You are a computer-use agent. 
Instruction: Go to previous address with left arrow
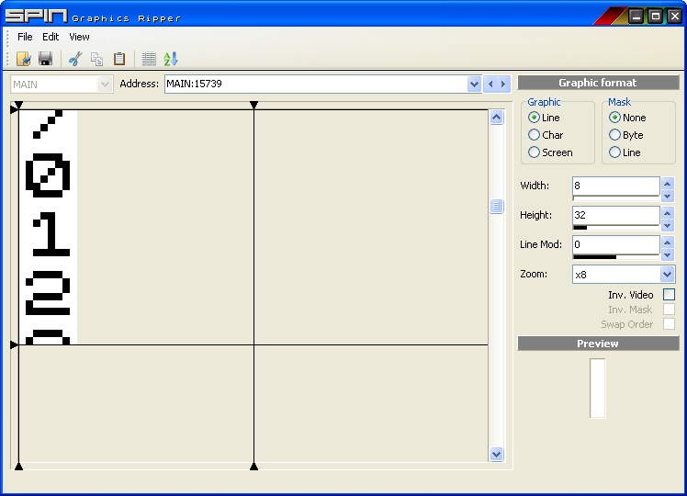coord(490,85)
